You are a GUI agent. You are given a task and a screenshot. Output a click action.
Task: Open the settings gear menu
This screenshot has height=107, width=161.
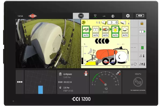tap(128, 16)
